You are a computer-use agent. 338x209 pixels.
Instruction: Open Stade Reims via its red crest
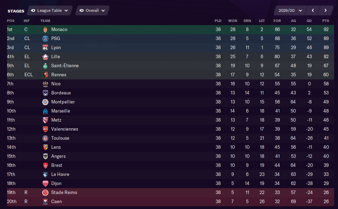click(x=45, y=192)
